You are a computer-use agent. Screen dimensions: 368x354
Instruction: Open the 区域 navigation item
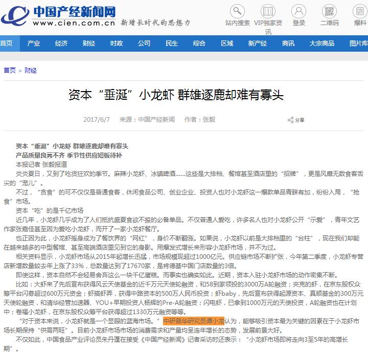pos(227,43)
